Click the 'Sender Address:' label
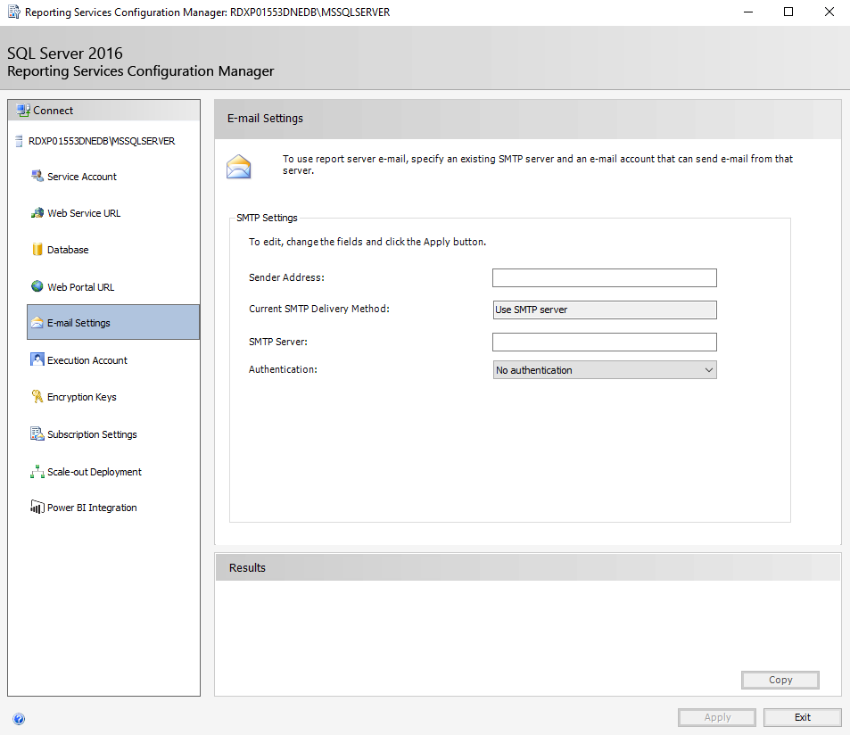This screenshot has width=850, height=735. 286,277
